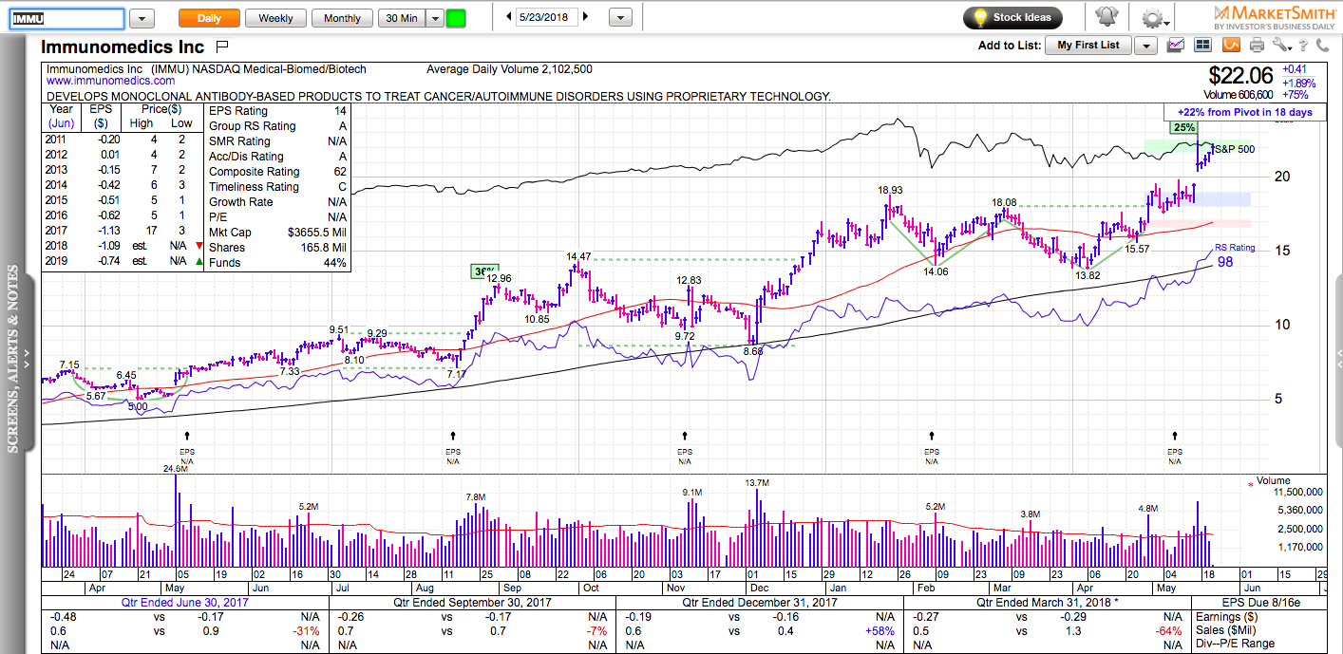Click the blue icon left of the orange one
The image size is (1343, 654).
click(1204, 45)
